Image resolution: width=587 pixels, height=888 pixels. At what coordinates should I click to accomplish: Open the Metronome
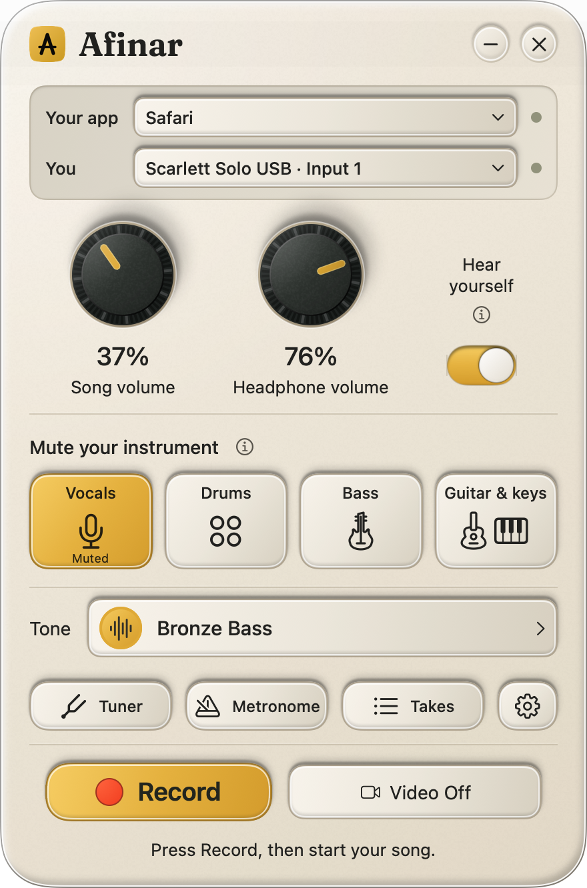pos(257,706)
